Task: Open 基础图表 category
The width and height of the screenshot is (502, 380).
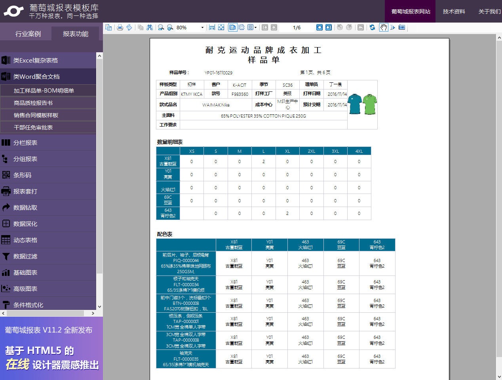Action: point(48,272)
